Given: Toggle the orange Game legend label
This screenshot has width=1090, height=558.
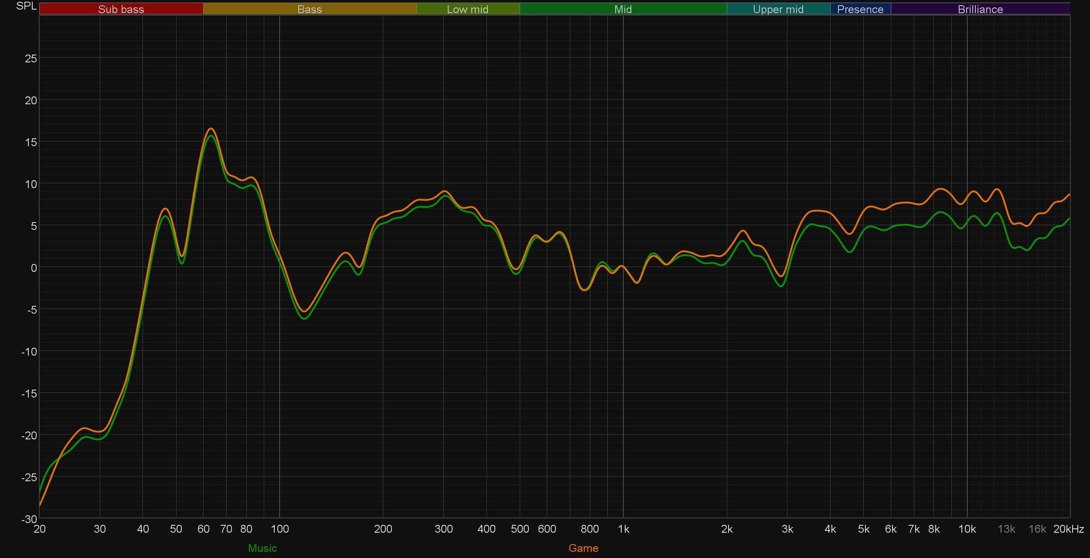Looking at the screenshot, I should [583, 548].
